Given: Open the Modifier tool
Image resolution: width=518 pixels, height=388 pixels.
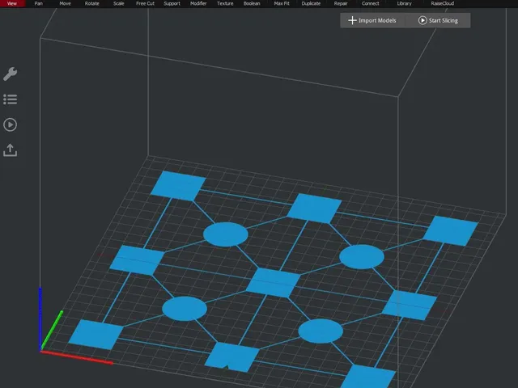Looking at the screenshot, I should tap(198, 3).
